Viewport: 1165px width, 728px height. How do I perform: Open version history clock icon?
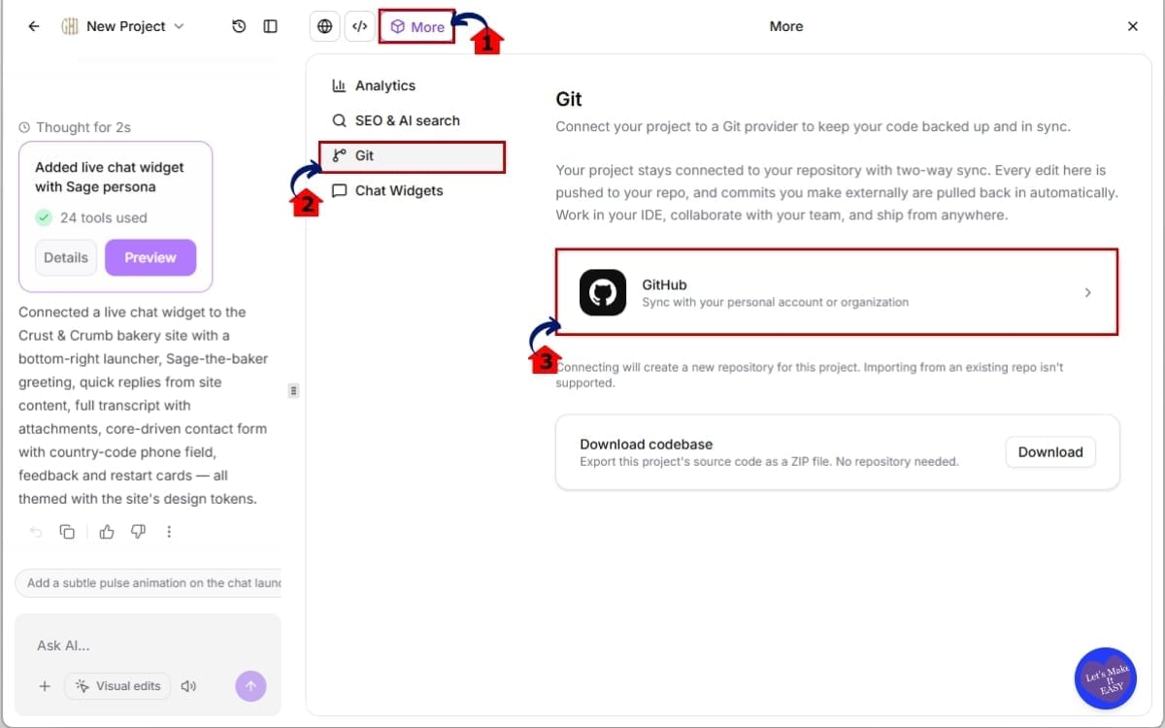point(239,26)
